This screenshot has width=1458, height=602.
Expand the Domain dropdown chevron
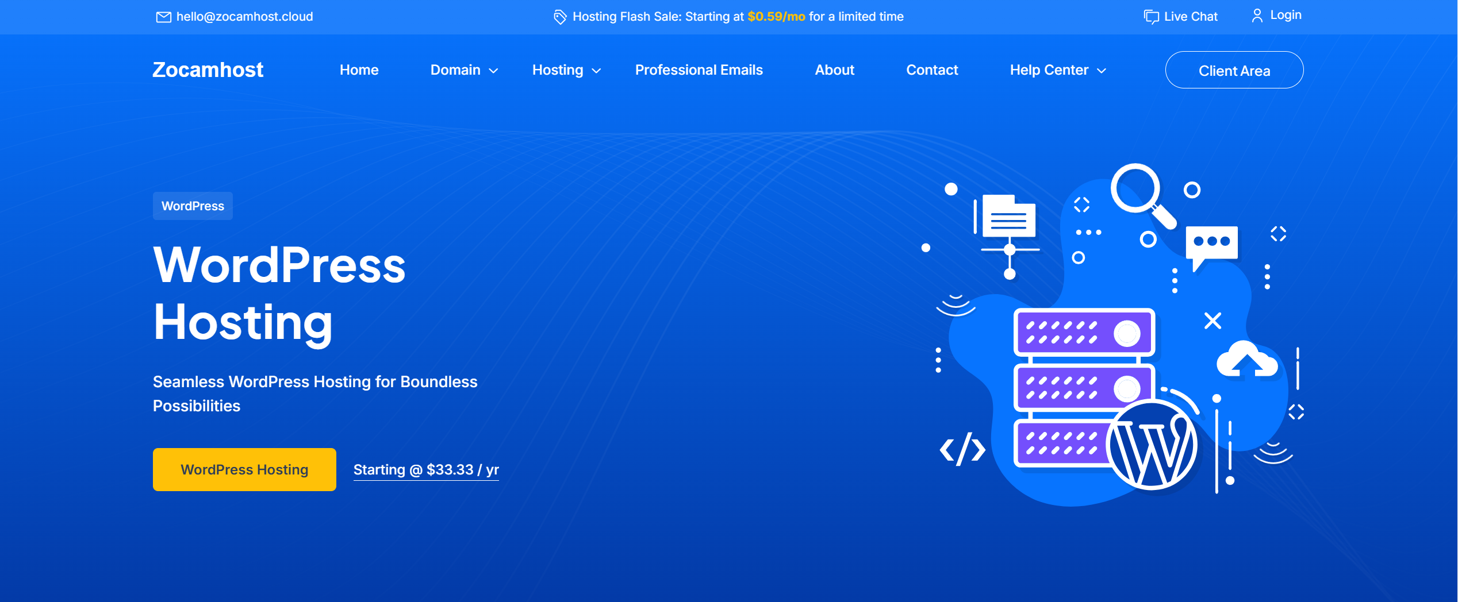(x=493, y=71)
